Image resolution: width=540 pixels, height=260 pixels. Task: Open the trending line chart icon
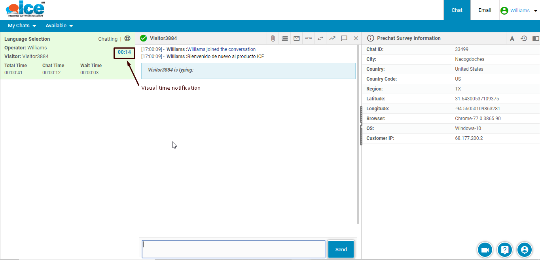coord(332,38)
